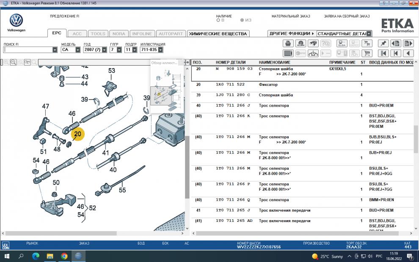This screenshot has height=262, width=419.
Task: Switch to the EPC tab
Action: click(57, 33)
